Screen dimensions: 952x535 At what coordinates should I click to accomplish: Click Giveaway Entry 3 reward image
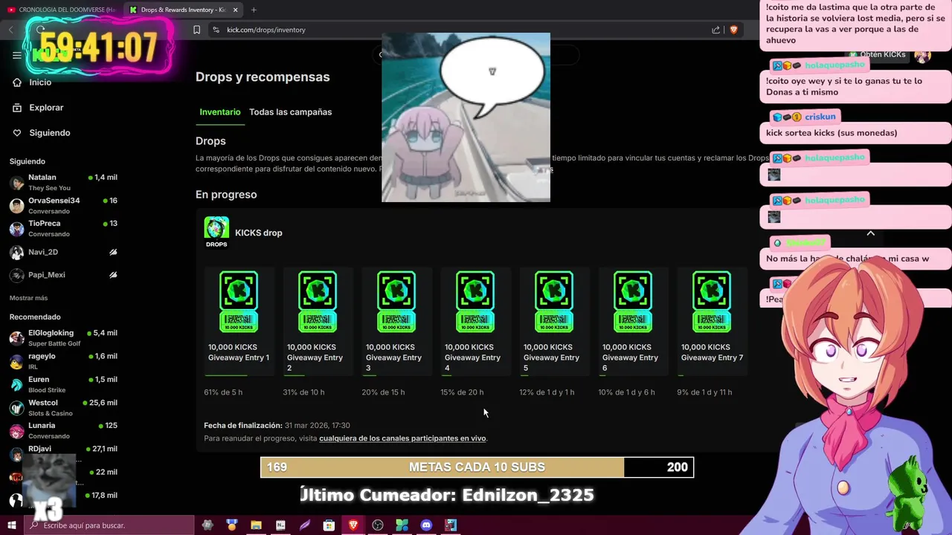pyautogui.click(x=396, y=302)
